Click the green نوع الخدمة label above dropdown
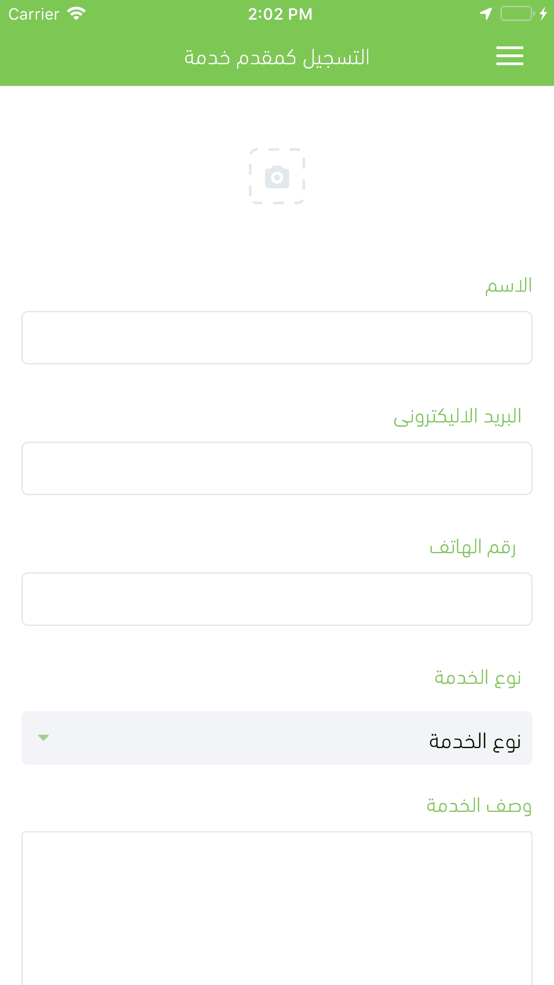This screenshot has height=985, width=554. click(x=478, y=678)
